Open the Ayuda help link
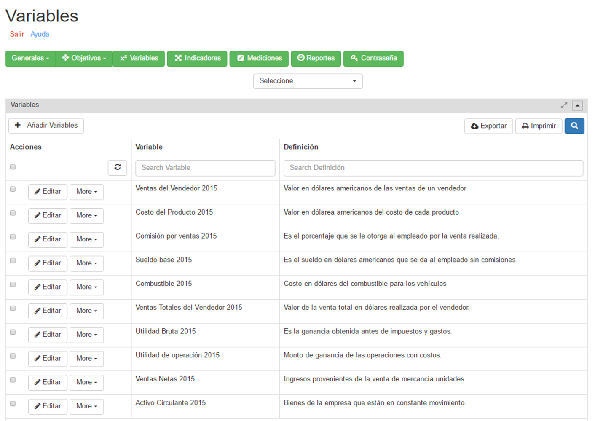595x421 pixels. (40, 34)
